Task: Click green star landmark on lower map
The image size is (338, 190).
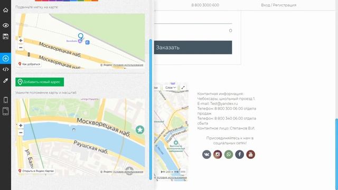Action: click(x=140, y=130)
